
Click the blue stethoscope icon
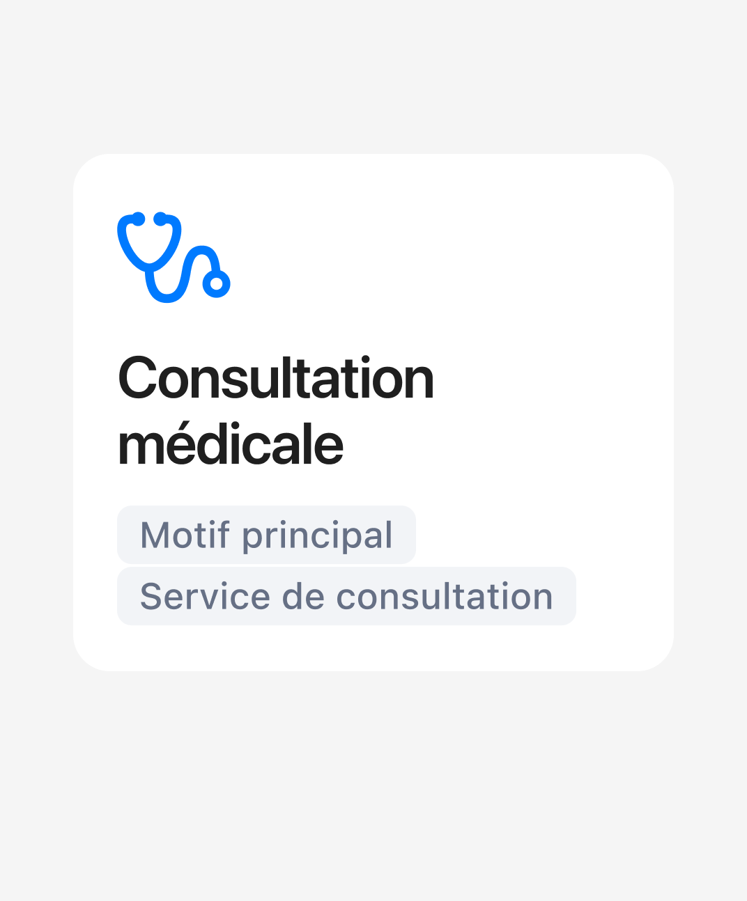[x=173, y=258]
